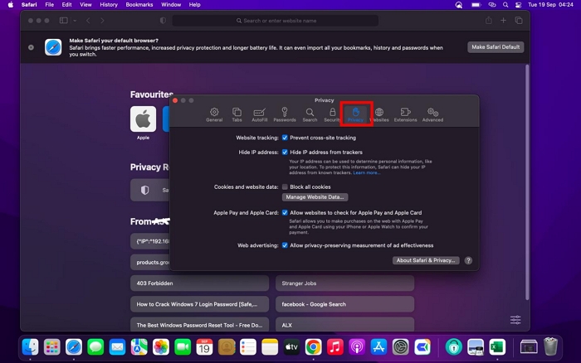Dismiss the default browser banner
The height and width of the screenshot is (363, 581).
click(x=32, y=47)
